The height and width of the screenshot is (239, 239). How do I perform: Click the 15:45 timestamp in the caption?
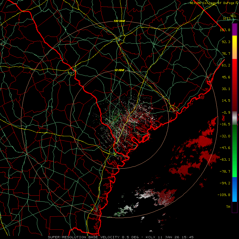(188, 237)
